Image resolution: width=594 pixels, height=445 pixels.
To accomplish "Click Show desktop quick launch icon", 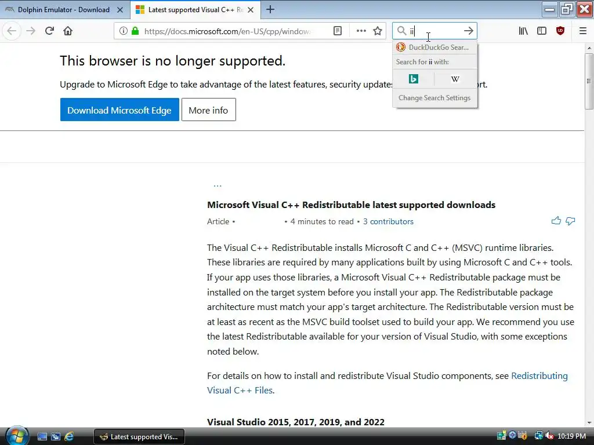I will (42, 436).
